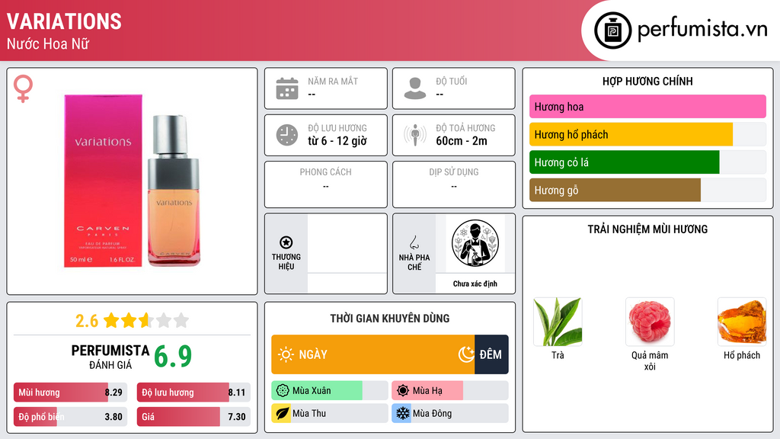Click the 60cm - 2m value
Viewport: 780px width, 439px height.
pos(462,141)
